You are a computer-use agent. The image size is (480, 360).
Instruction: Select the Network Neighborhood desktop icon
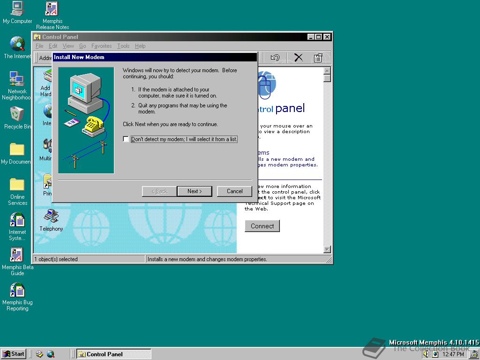pyautogui.click(x=16, y=85)
